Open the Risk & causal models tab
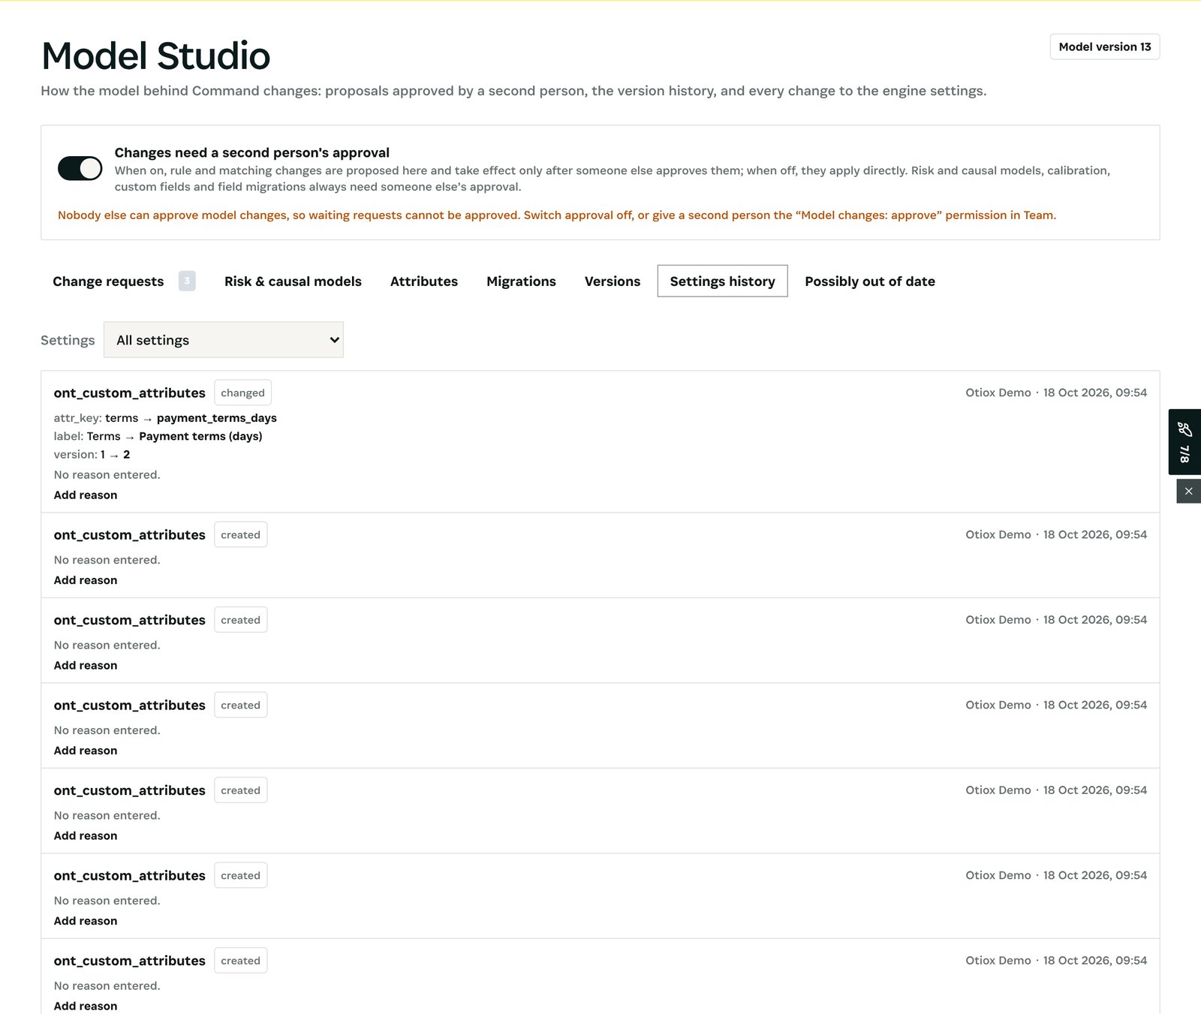 293,281
